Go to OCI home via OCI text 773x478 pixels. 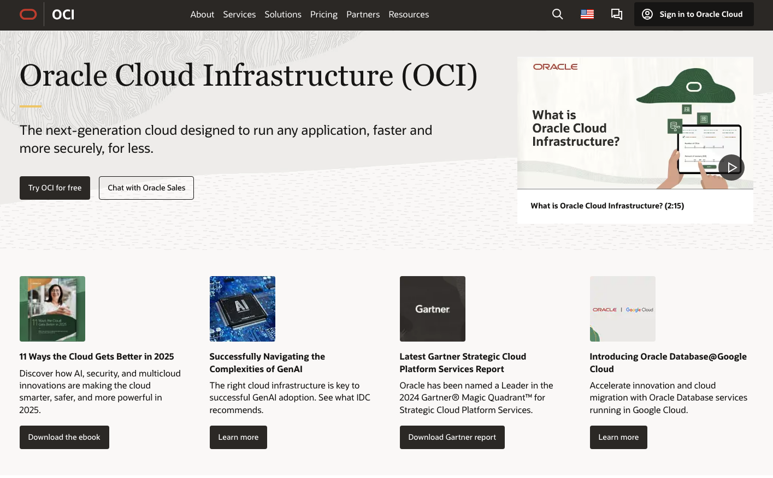63,15
